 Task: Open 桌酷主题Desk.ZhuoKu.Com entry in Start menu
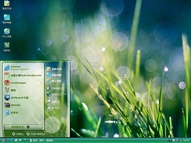[x=23, y=75]
